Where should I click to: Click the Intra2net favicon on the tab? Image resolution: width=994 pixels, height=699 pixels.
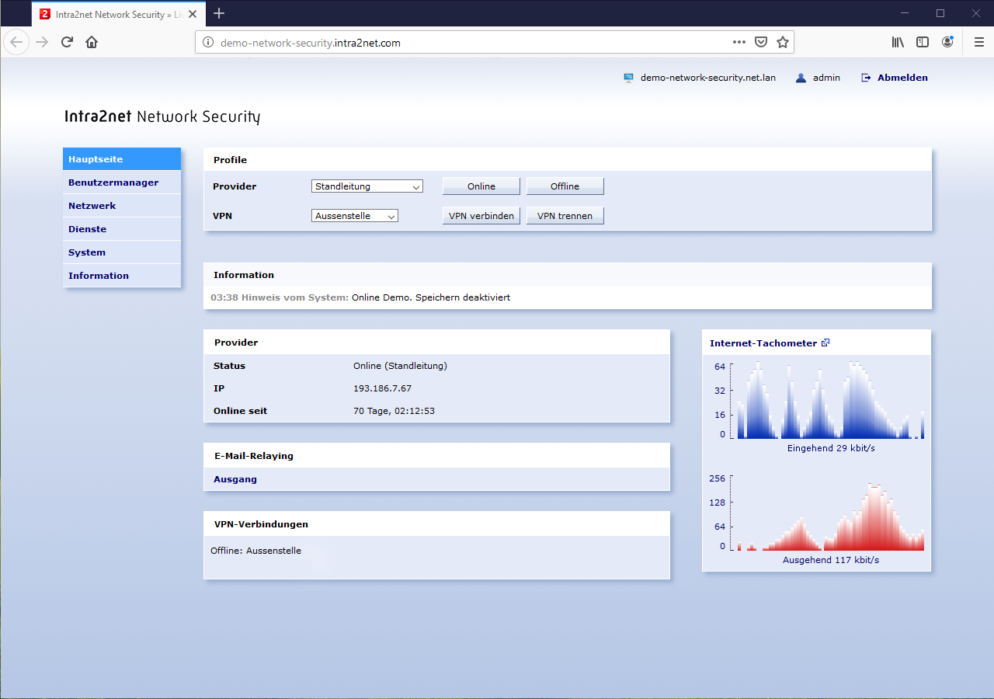(x=45, y=14)
